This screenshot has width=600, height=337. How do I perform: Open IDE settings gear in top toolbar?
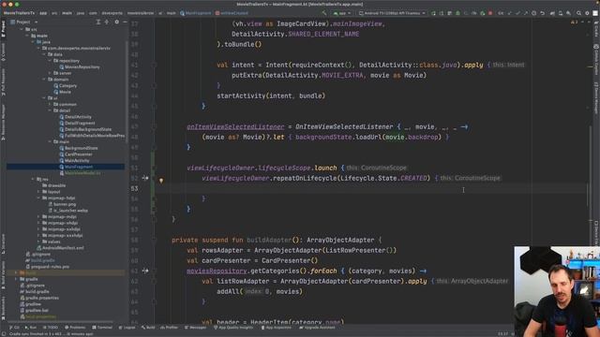[x=587, y=13]
